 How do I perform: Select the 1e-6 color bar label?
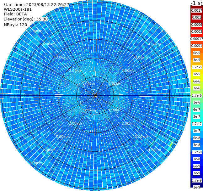[197, 102]
